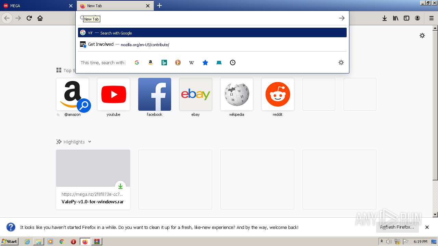Viewport: 438px width, 246px height.
Task: Open a new tab with plus button
Action: [159, 5]
